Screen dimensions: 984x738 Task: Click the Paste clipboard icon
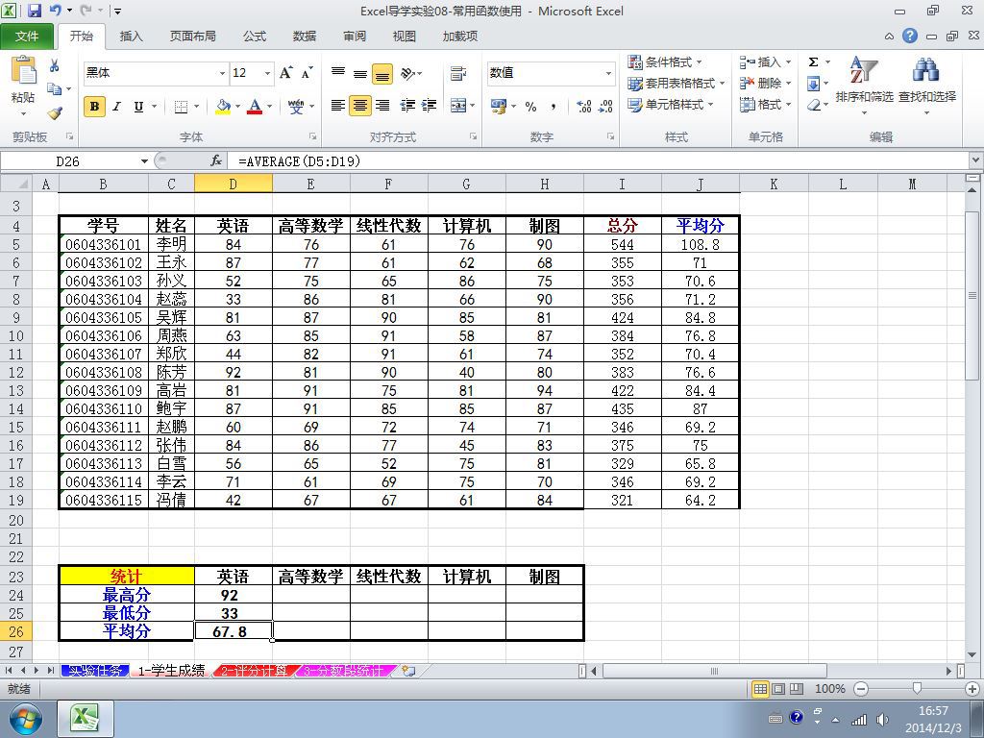24,70
